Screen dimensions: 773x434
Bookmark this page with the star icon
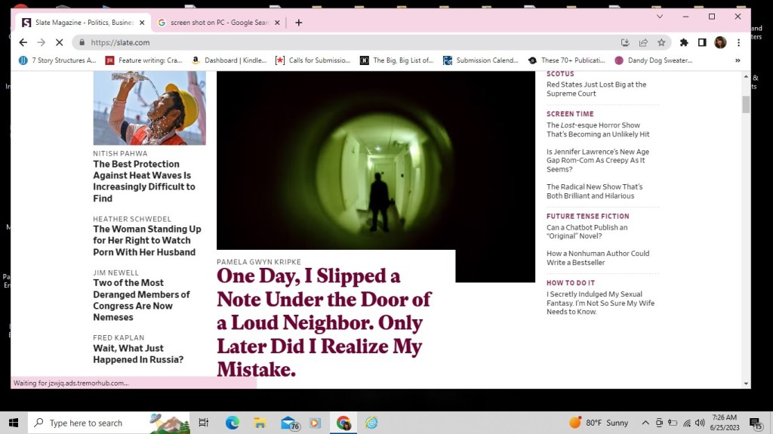click(x=661, y=42)
